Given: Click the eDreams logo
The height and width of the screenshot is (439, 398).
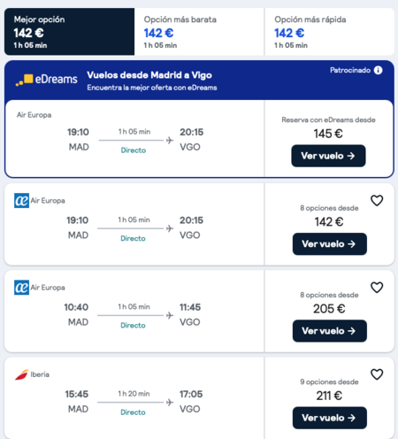Looking at the screenshot, I should 46,80.
